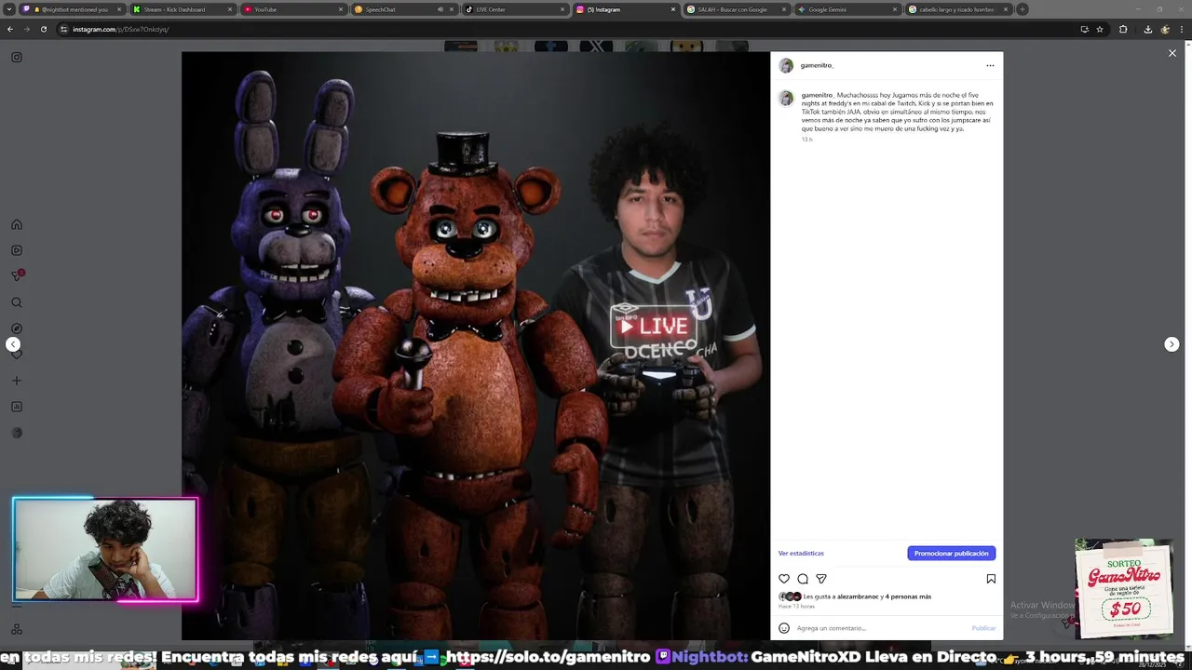Share post with paper plane icon

(x=821, y=579)
